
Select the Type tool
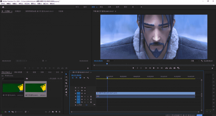66,95
